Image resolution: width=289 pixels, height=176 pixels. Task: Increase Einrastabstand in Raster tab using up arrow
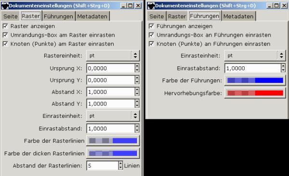[137, 126]
